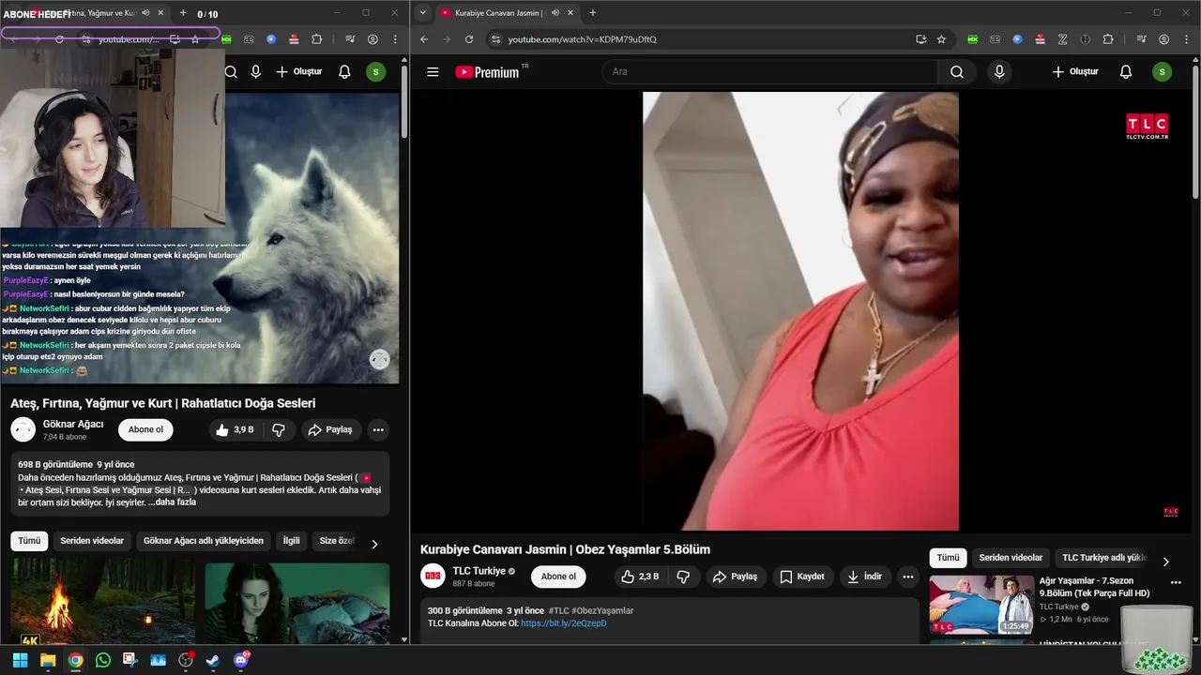1201x675 pixels.
Task: Dislike the Ateş, Fırtına, Yağmur ve Kurt video
Action: [x=279, y=430]
